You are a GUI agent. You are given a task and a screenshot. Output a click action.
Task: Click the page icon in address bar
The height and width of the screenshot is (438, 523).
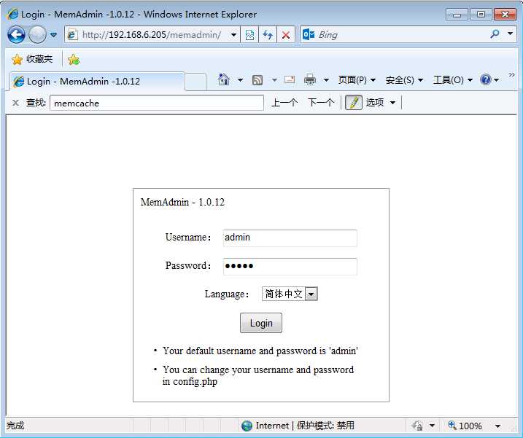coord(72,35)
